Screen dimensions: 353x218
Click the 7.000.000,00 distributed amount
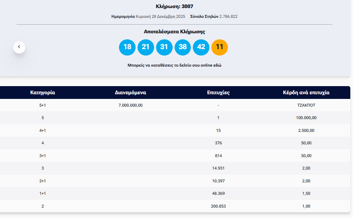pos(130,105)
